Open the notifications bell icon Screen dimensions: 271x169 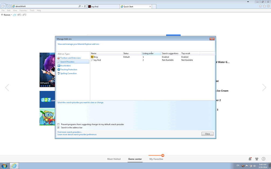[250, 159]
